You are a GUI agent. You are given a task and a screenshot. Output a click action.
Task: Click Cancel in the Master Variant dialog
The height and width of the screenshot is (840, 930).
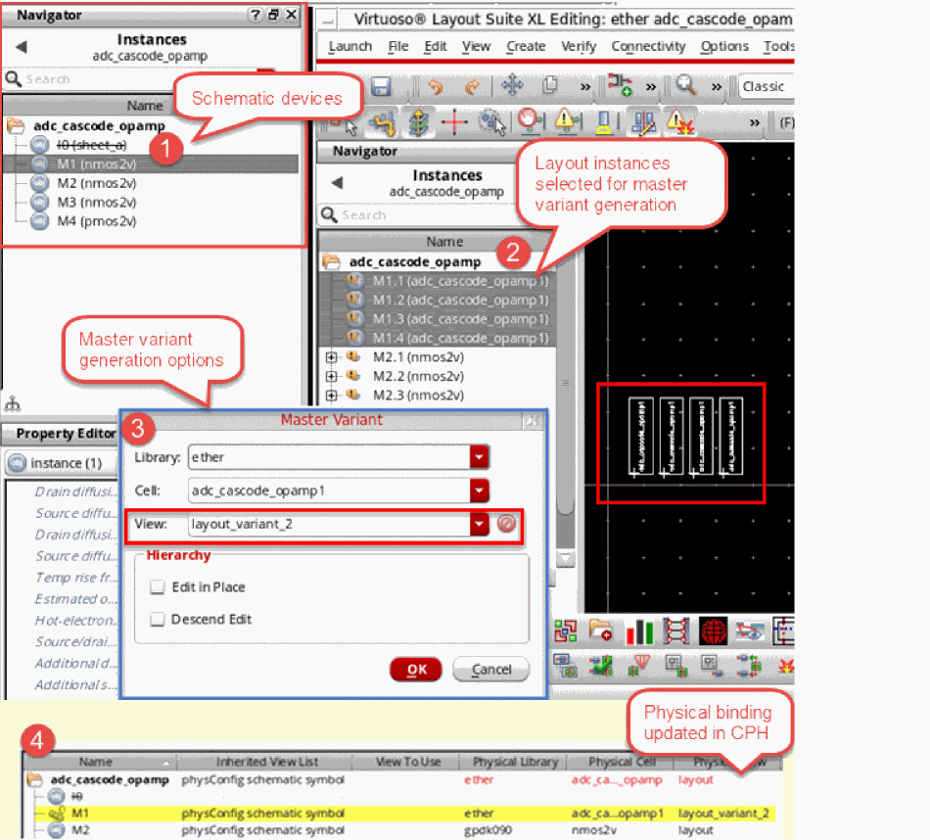[491, 670]
